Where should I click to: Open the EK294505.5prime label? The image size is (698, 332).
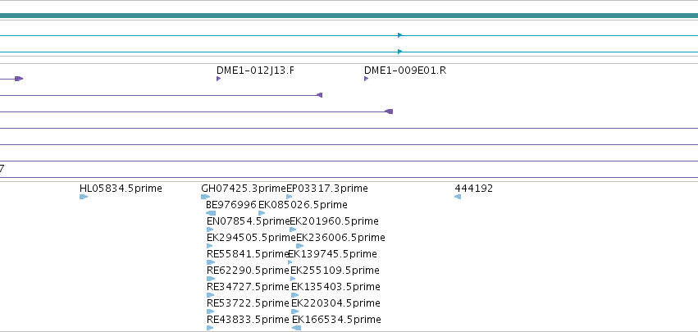coord(251,238)
